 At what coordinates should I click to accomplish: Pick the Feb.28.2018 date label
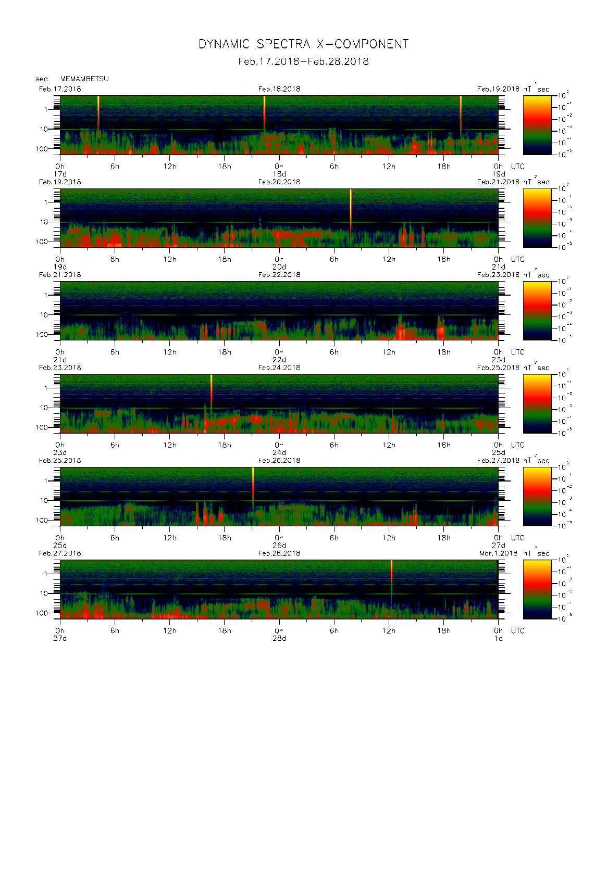tap(279, 553)
